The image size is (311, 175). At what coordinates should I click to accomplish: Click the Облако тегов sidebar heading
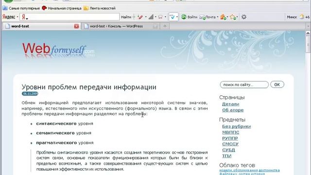(237, 165)
